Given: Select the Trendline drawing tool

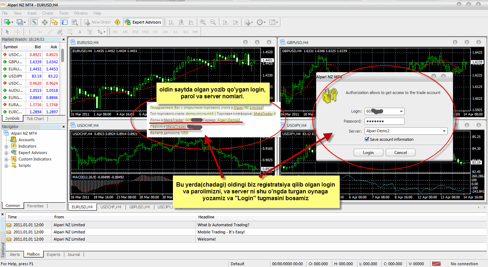Looking at the screenshot, I should coord(50,32).
